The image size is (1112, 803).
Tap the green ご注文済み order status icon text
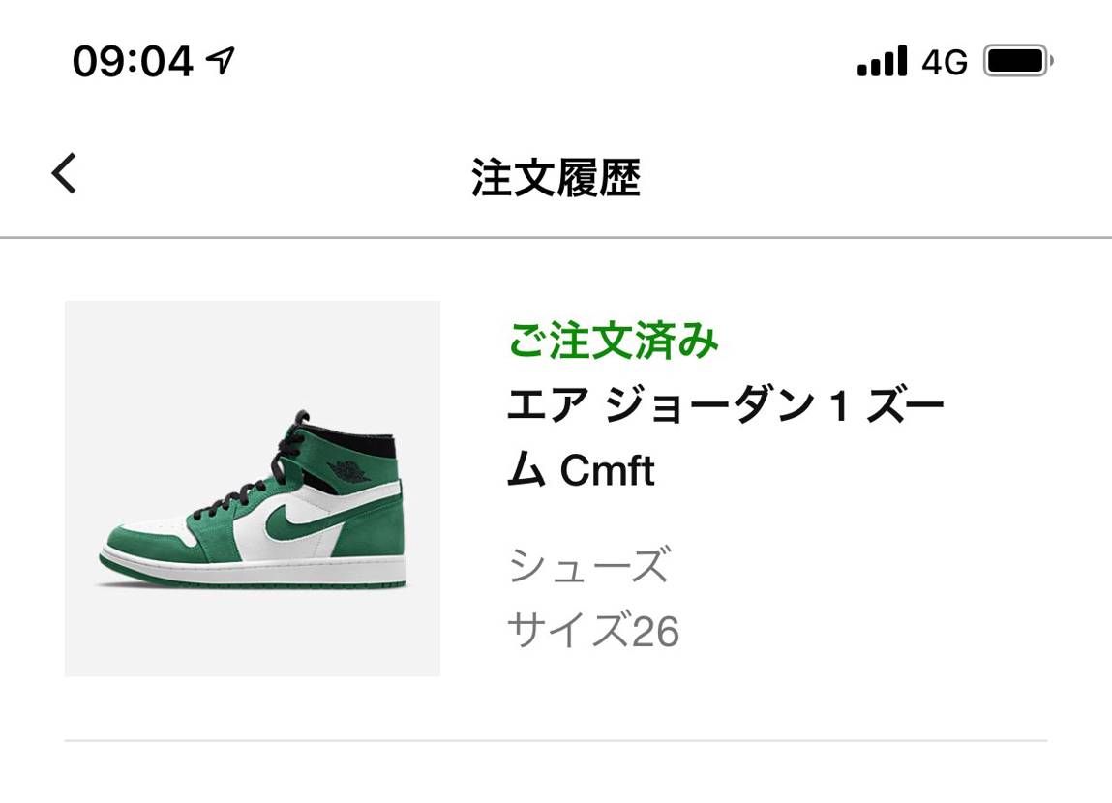click(612, 339)
